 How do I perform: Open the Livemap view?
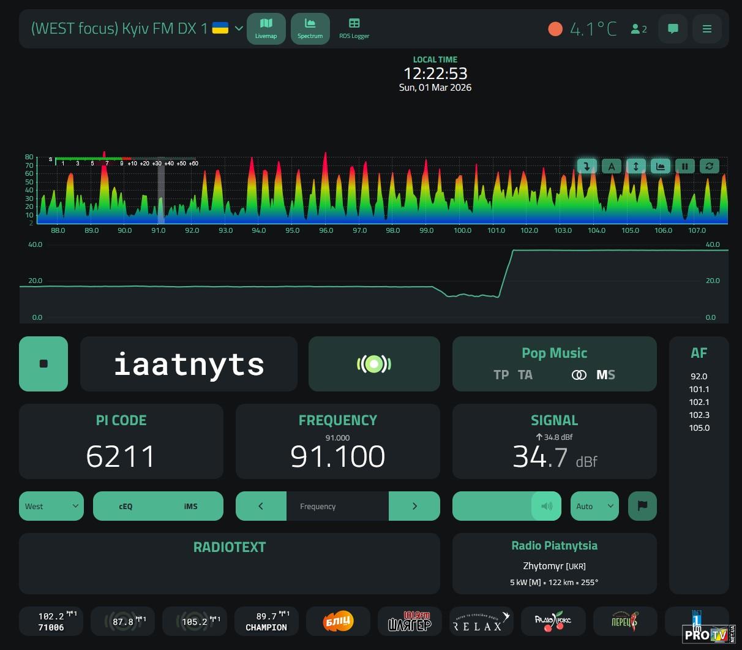pos(266,28)
